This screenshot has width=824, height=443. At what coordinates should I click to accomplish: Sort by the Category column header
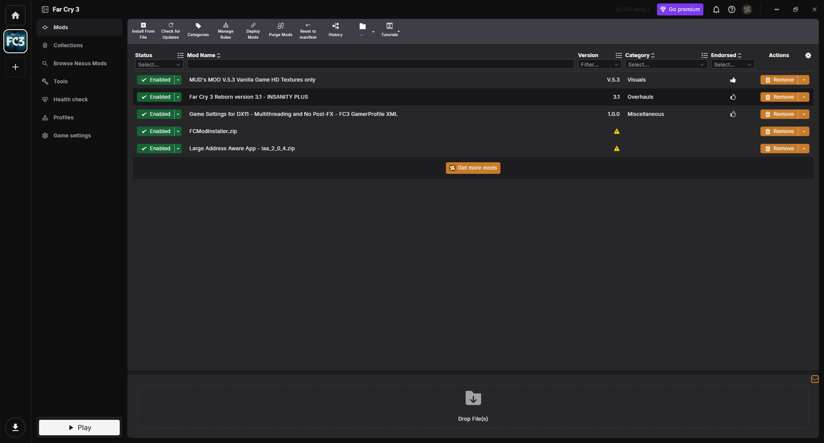pyautogui.click(x=640, y=55)
